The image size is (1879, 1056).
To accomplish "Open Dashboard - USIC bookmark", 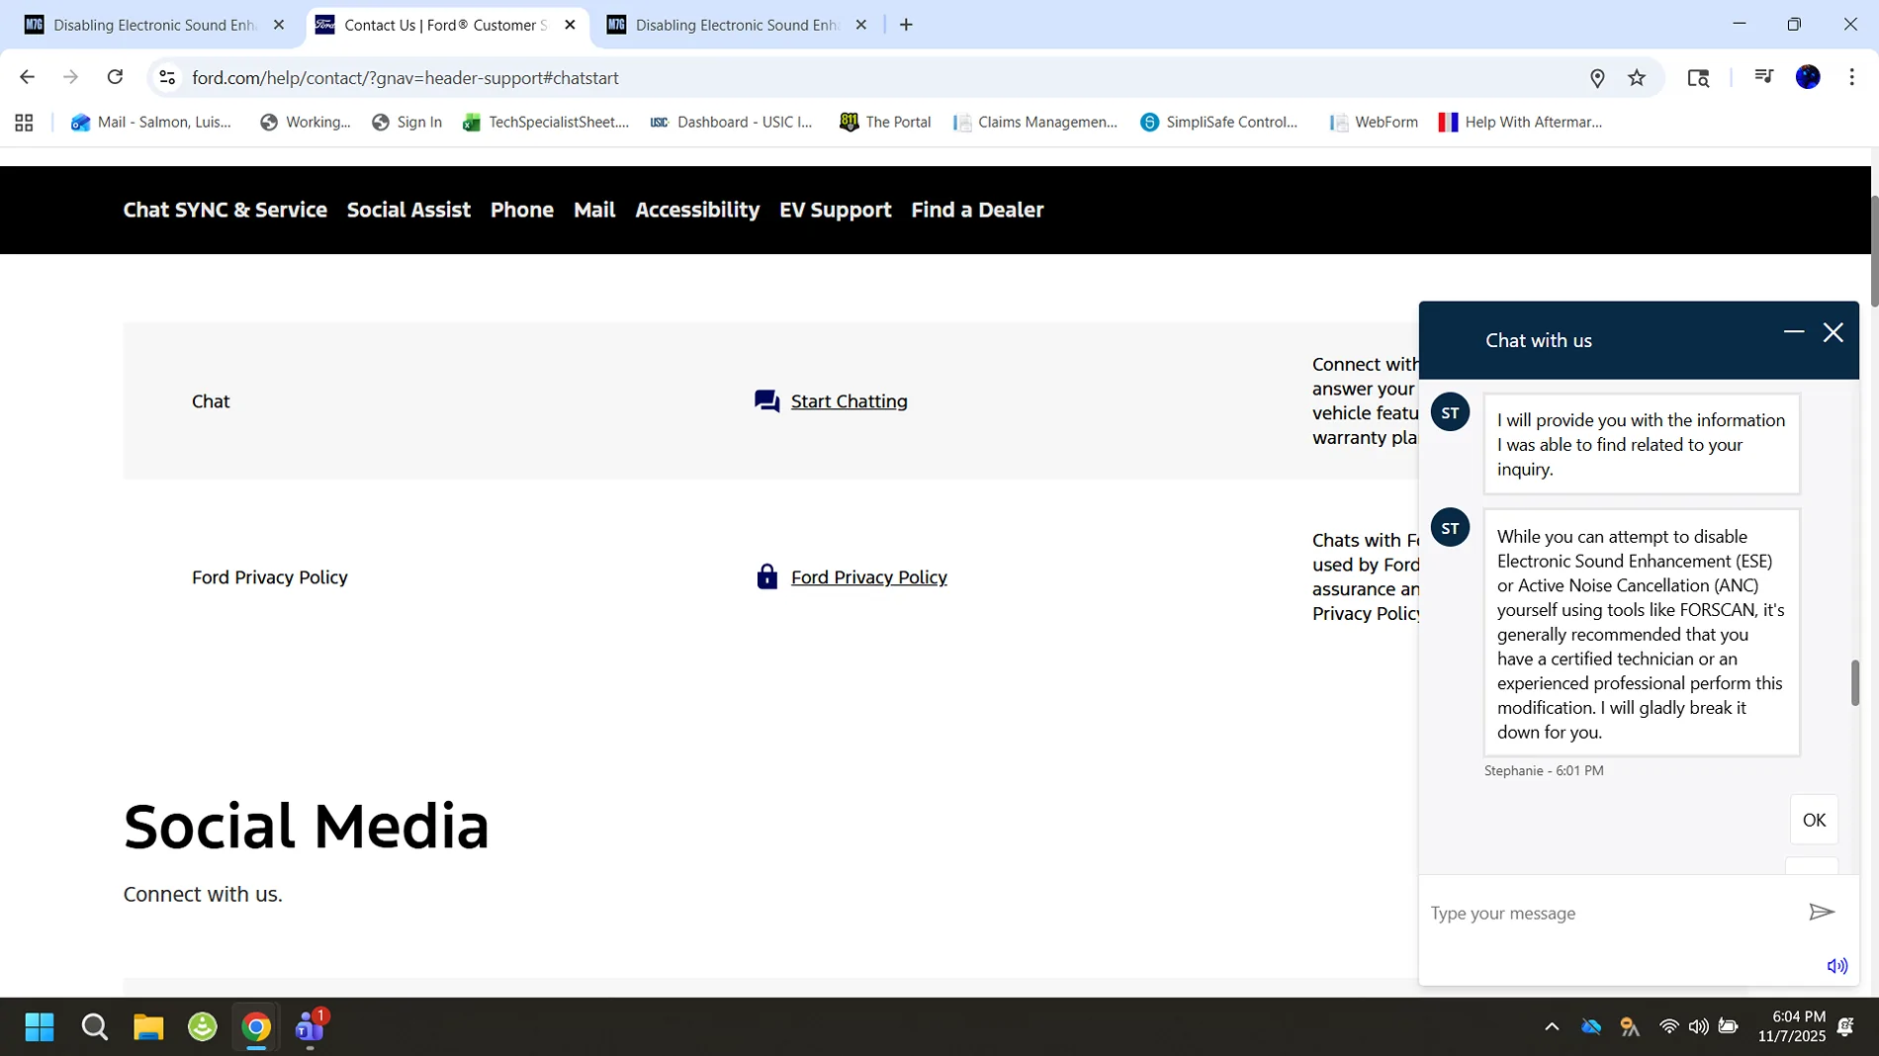I will (731, 123).
